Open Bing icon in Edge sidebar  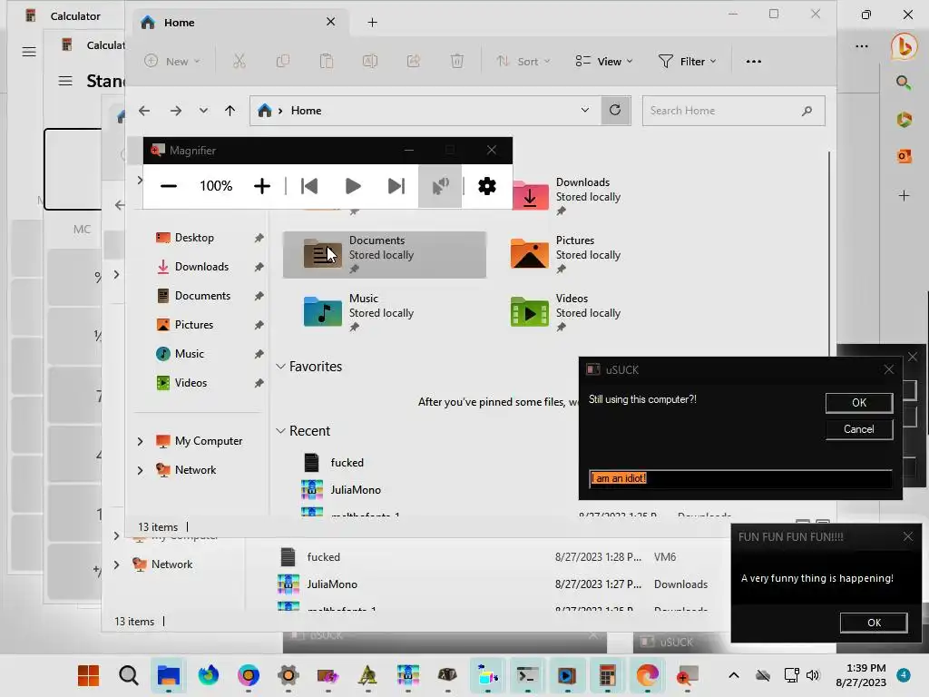pyautogui.click(x=905, y=46)
